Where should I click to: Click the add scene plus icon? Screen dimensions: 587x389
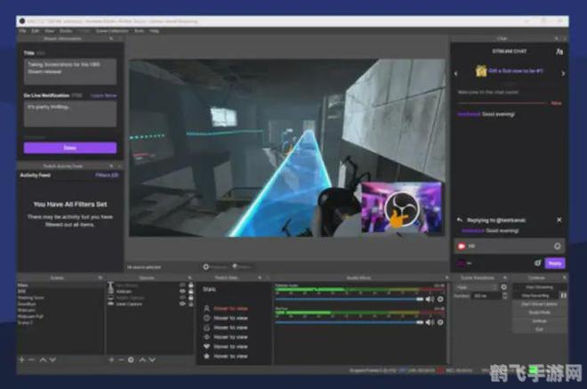[22, 360]
